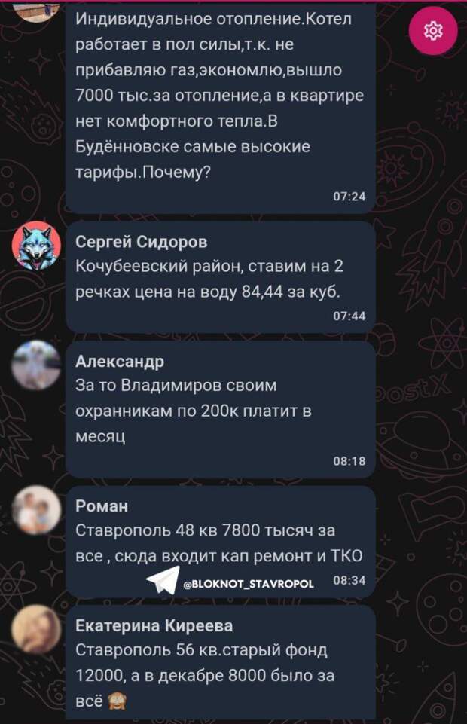Open Екатерина Киреева's avatar
Image resolution: width=467 pixels, height=724 pixels.
[36, 629]
